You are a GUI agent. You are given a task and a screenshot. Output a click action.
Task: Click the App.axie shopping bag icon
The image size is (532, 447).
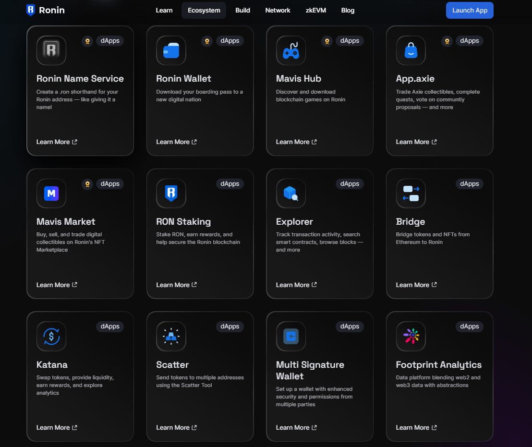click(411, 50)
